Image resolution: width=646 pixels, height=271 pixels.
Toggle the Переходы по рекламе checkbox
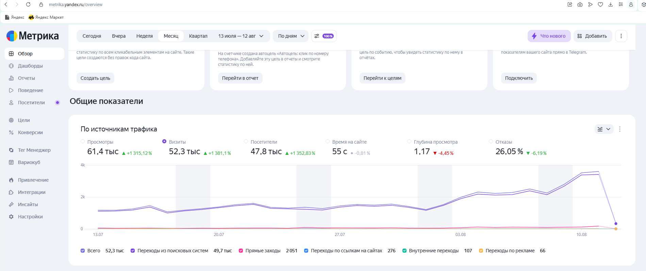coord(481,251)
